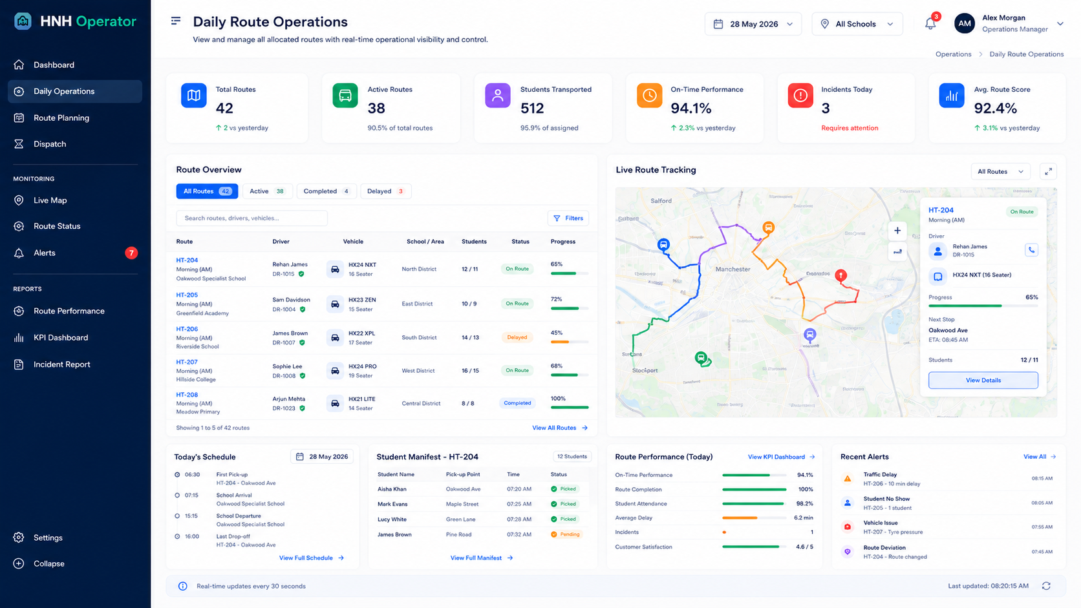The width and height of the screenshot is (1081, 608).
Task: Open Settings in sidebar
Action: [x=48, y=538]
